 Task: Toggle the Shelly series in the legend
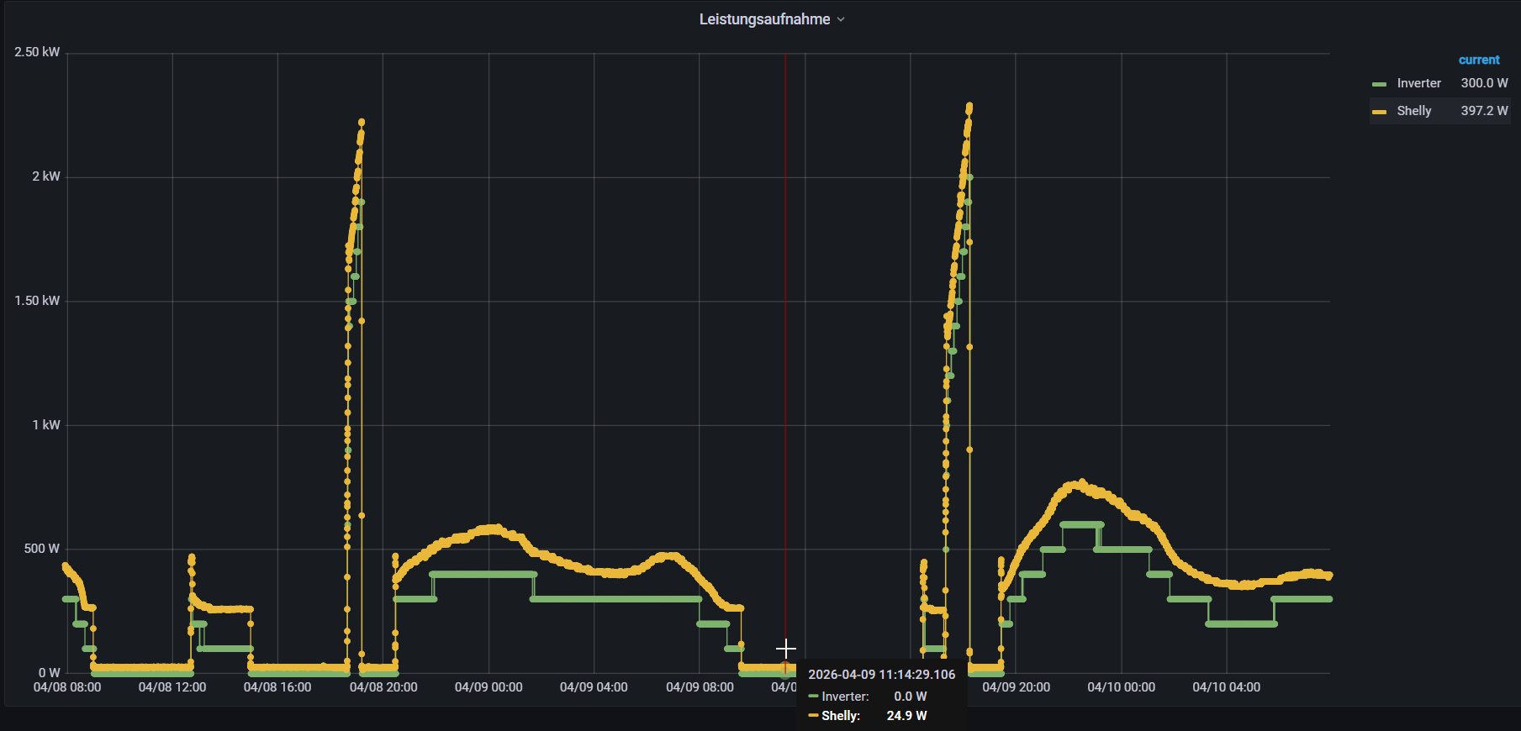point(1413,111)
